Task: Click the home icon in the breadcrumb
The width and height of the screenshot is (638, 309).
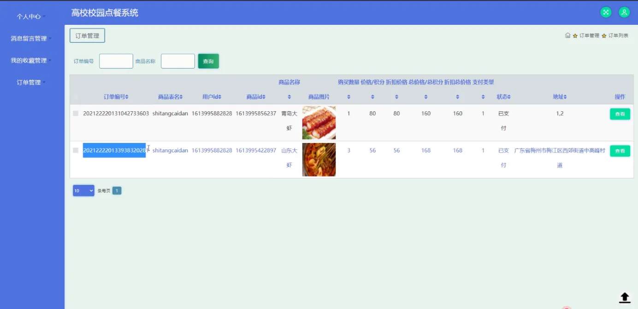Action: (x=568, y=35)
